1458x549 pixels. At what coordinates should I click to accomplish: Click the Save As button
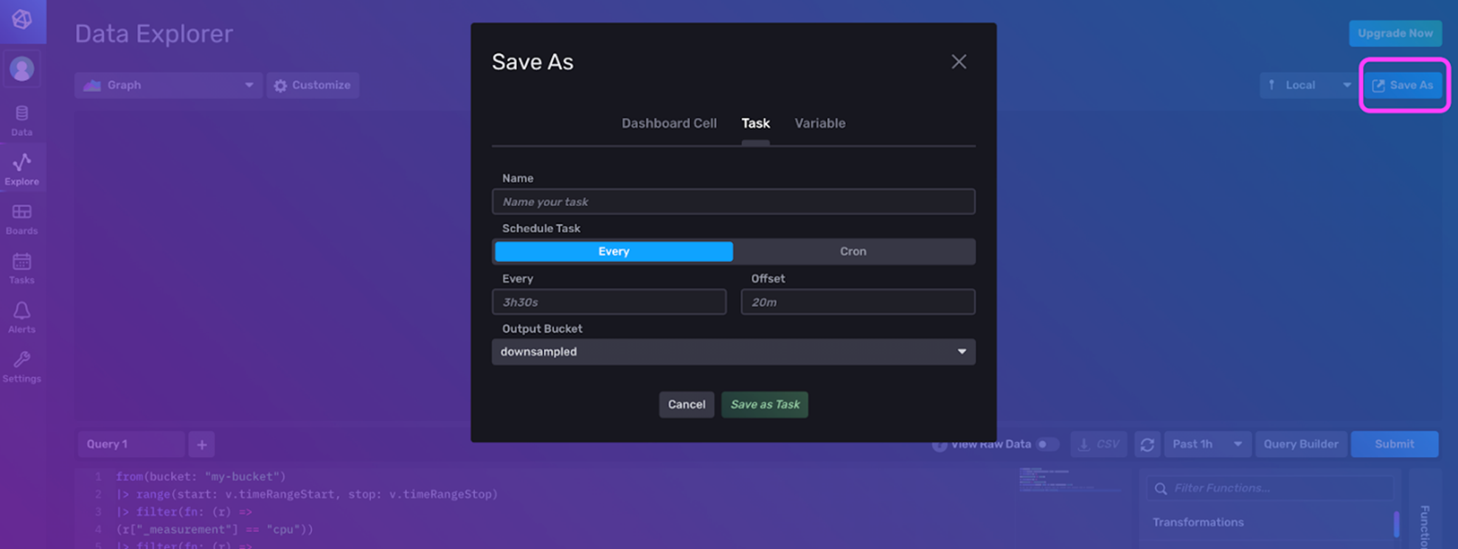(x=1403, y=85)
